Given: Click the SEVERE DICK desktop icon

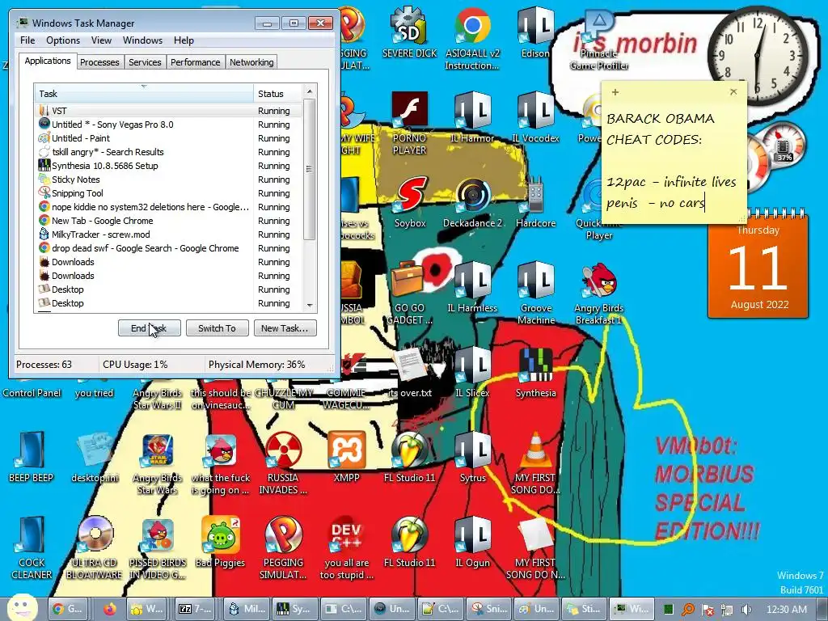Looking at the screenshot, I should click(x=409, y=32).
